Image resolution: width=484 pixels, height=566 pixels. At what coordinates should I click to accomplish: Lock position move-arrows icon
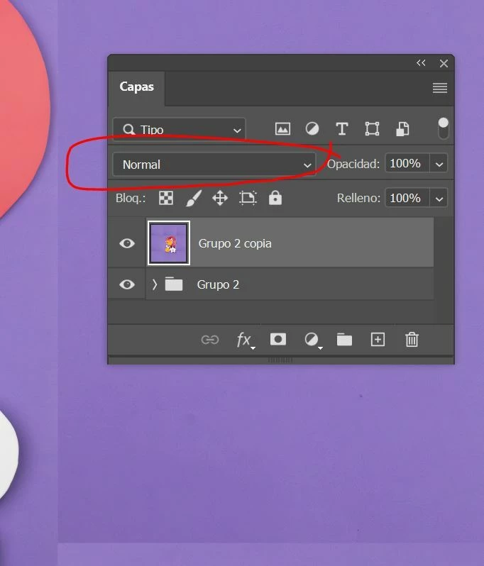220,198
